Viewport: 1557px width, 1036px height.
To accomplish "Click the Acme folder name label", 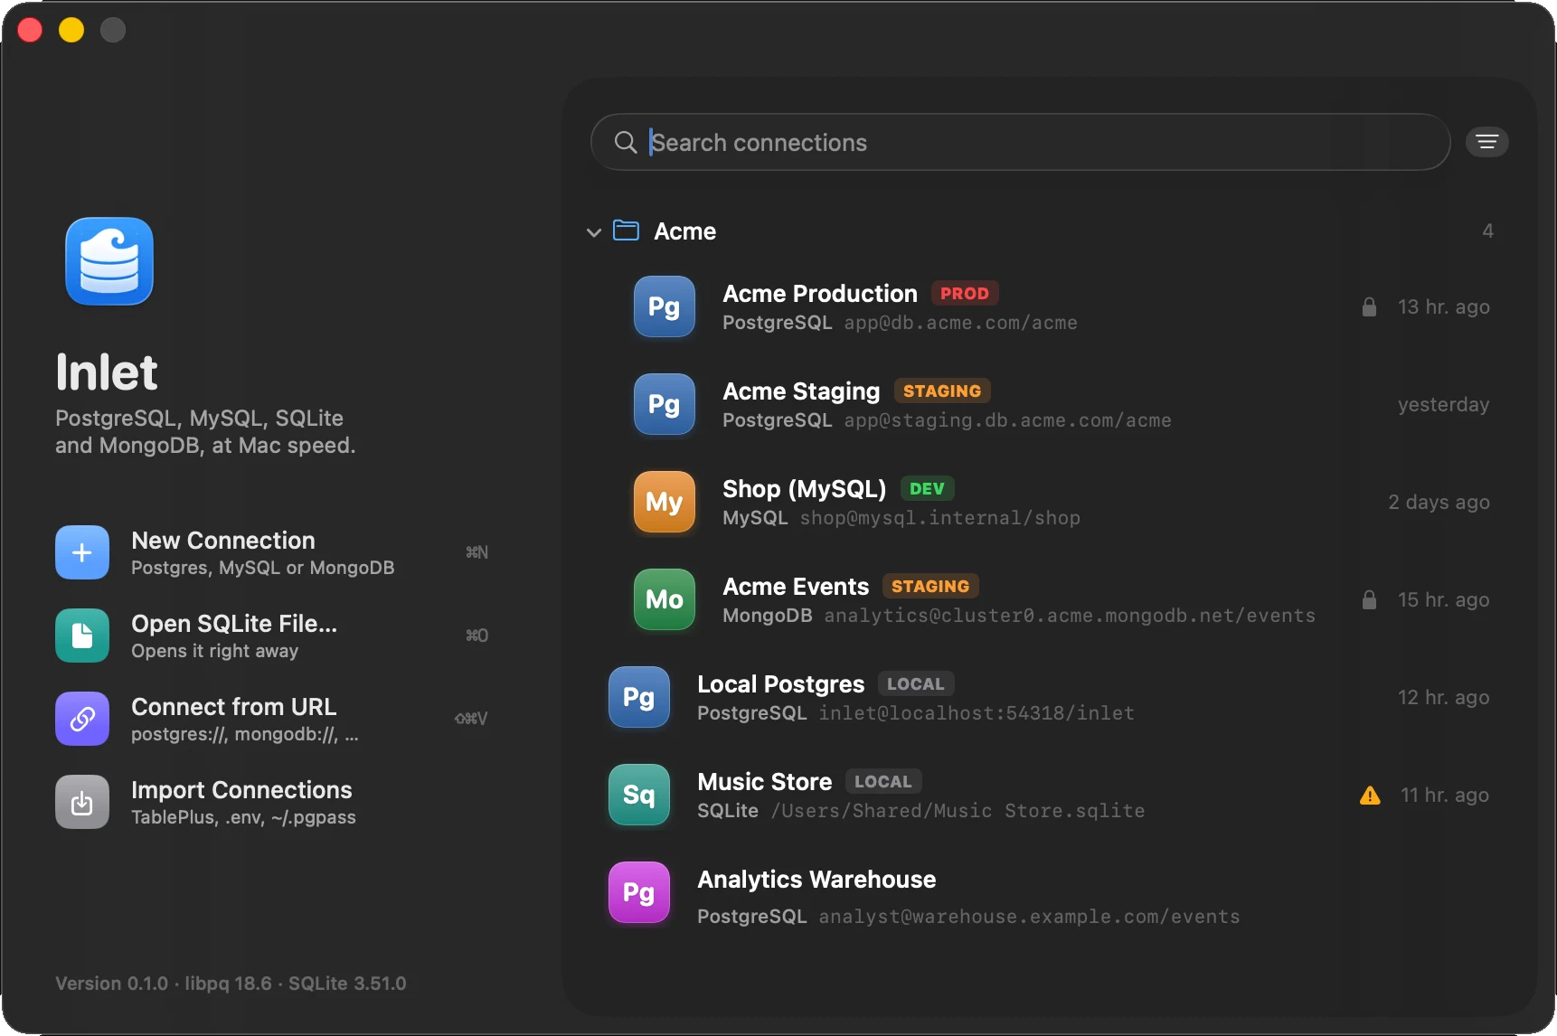I will (x=684, y=231).
